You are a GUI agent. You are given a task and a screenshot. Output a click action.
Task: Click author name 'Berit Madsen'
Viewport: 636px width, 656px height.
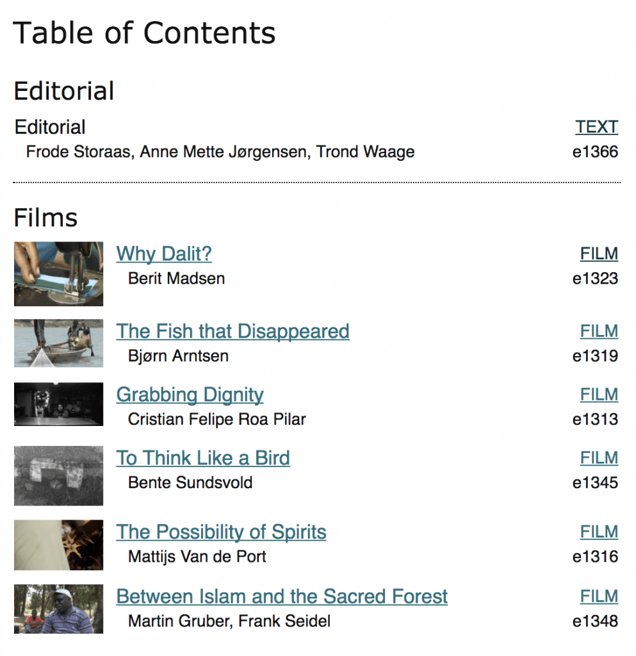tap(177, 279)
